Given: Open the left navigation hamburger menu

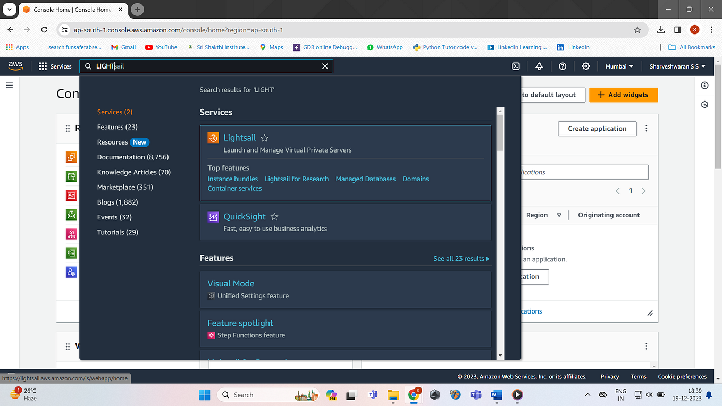Looking at the screenshot, I should tap(9, 85).
